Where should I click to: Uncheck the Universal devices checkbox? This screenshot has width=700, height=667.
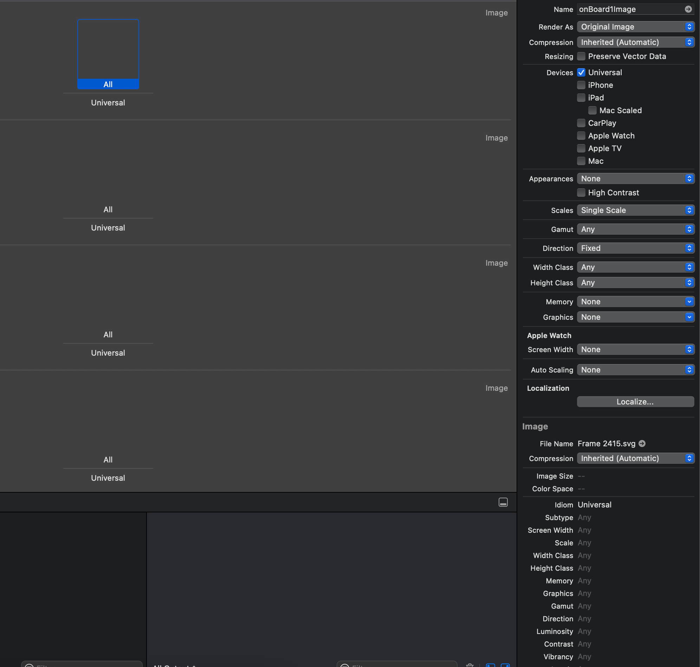(x=581, y=72)
